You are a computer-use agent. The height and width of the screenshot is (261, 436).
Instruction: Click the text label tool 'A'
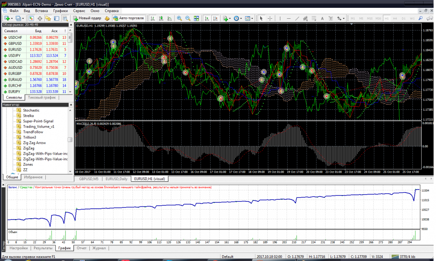pos(322,18)
